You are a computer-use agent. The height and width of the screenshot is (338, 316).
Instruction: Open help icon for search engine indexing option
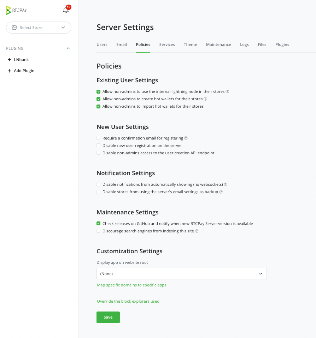click(x=197, y=231)
